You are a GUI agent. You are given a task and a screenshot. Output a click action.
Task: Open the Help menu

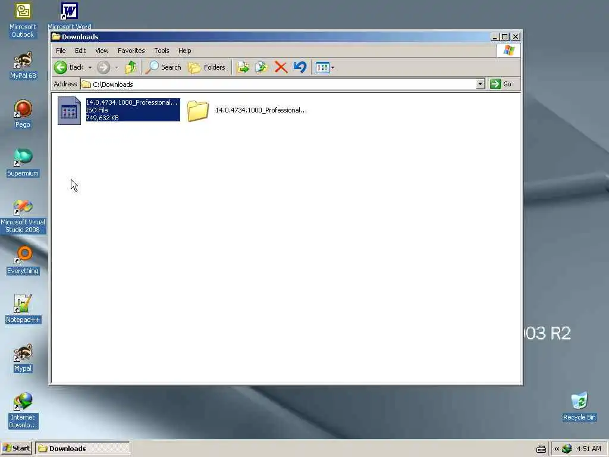coord(184,51)
